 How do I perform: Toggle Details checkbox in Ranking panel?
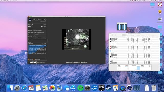coord(46,44)
